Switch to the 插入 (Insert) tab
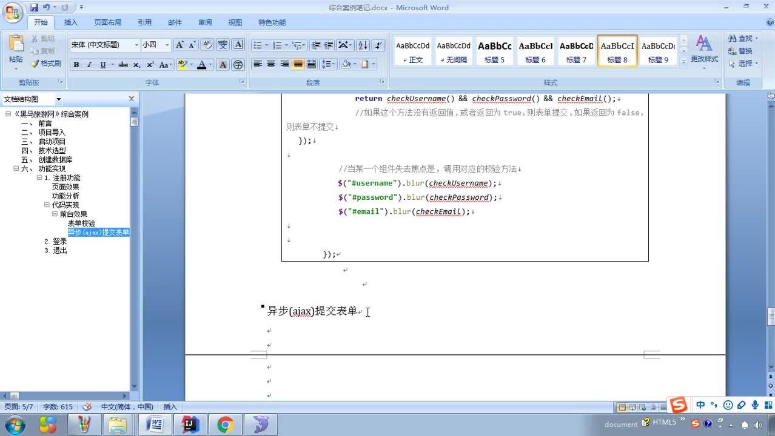775x436 pixels. (71, 22)
